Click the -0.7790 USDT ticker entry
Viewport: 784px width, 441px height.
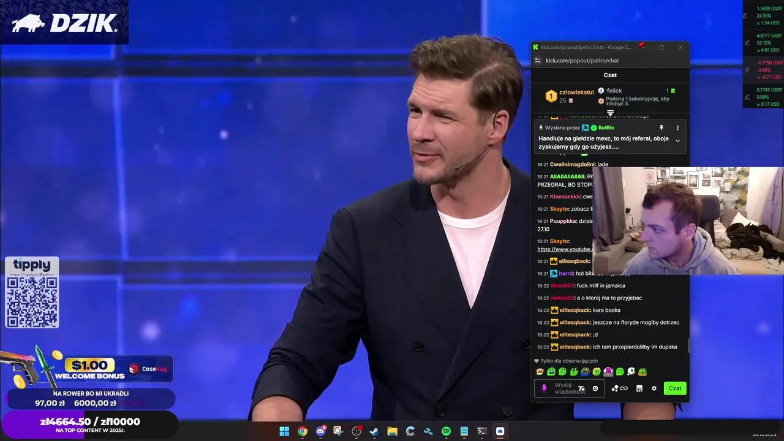[x=769, y=70]
